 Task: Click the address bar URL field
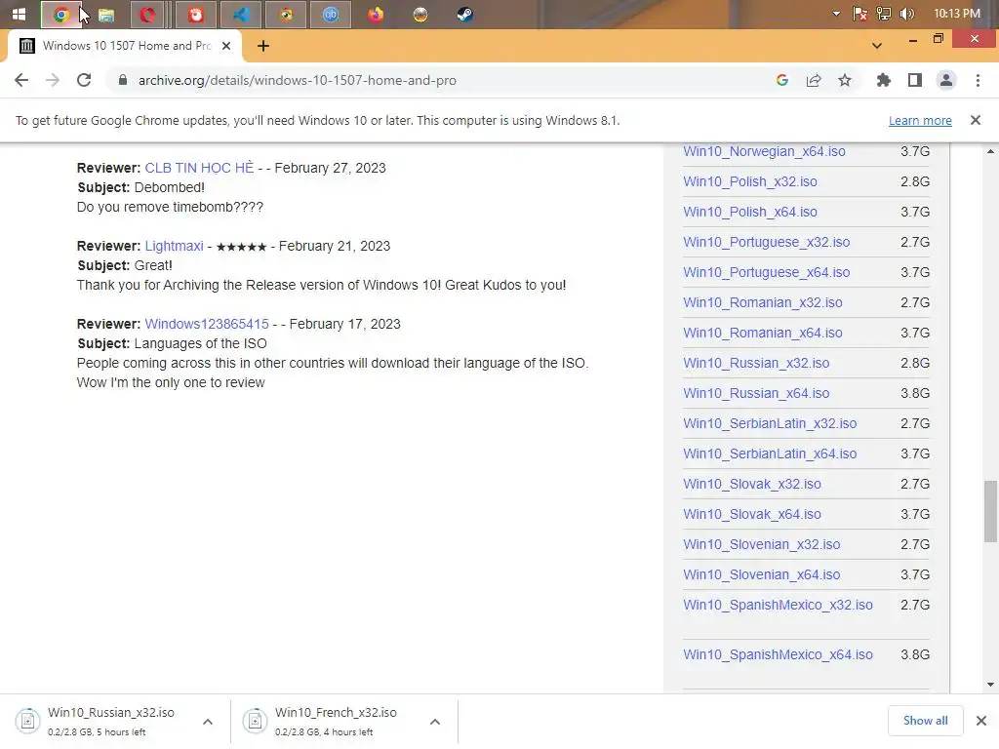point(440,80)
